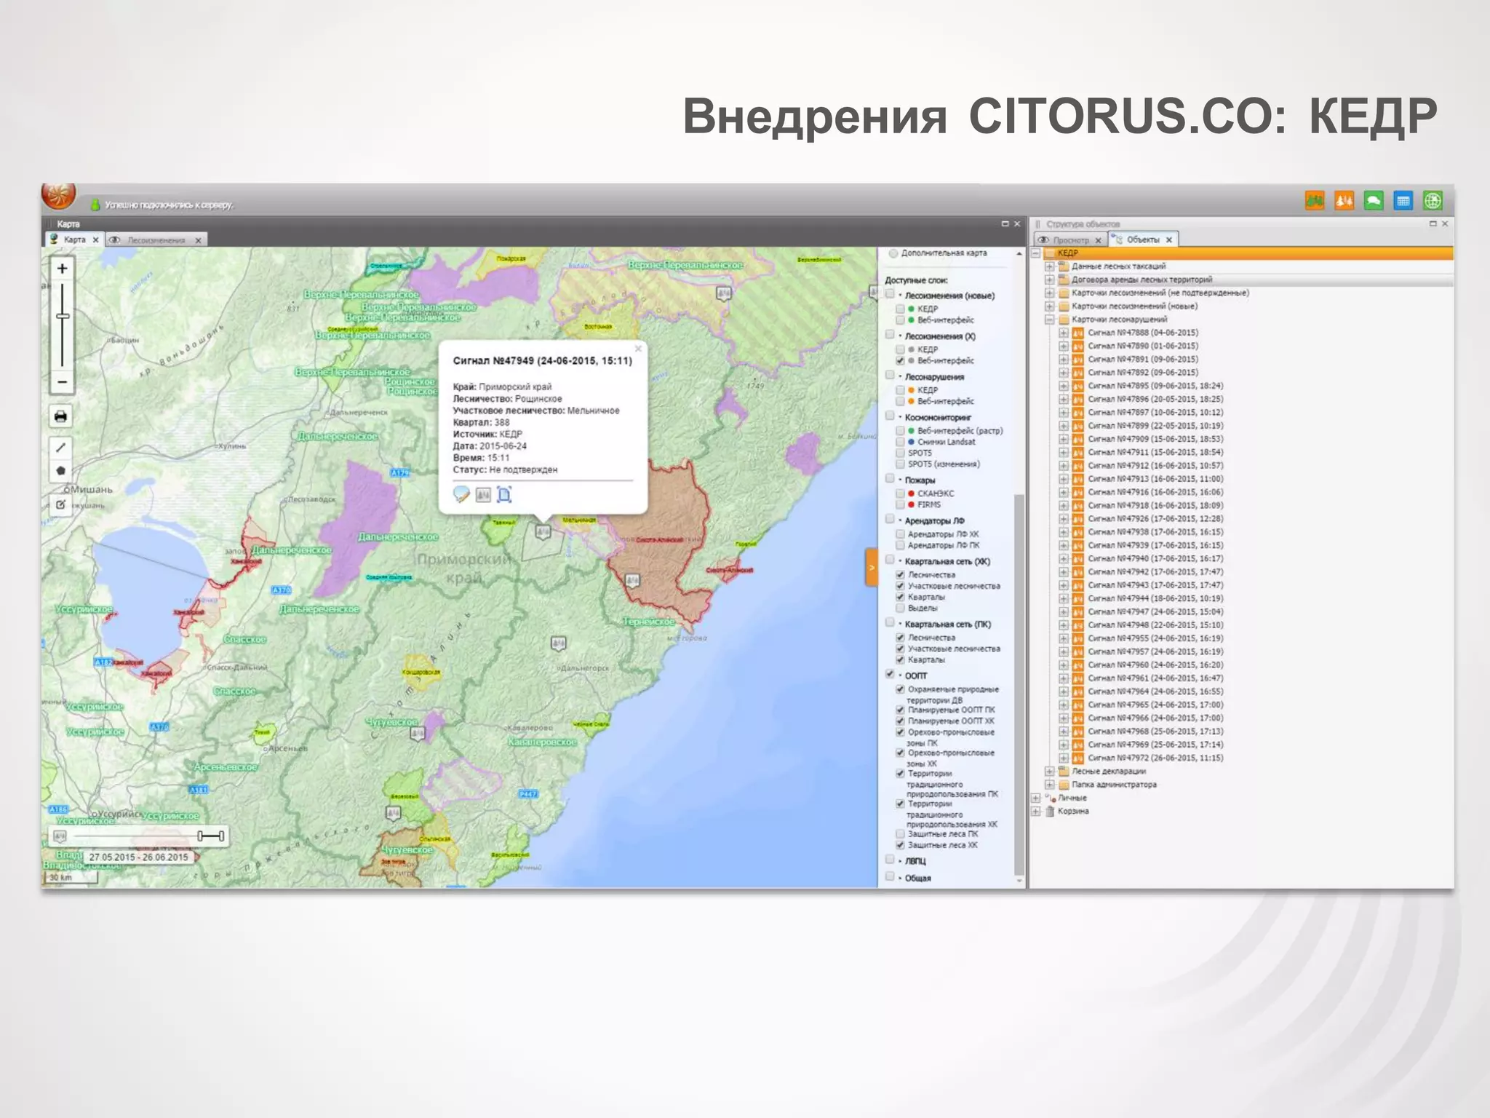Viewport: 1490px width, 1118px height.
Task: Select Сигнал №47926 (17-06-2015, 12:28)
Action: click(x=1155, y=519)
